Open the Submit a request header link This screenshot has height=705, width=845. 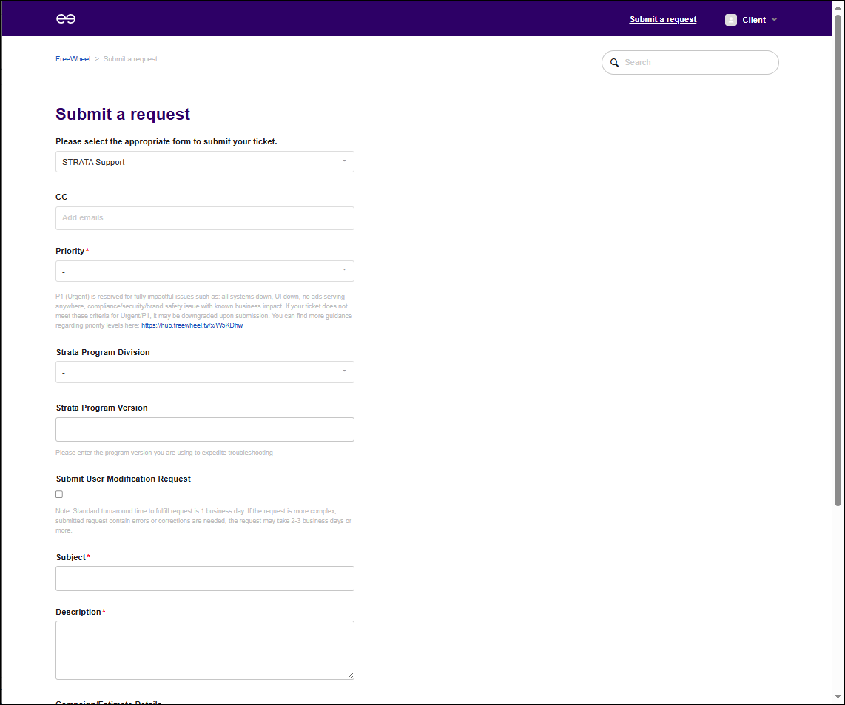(663, 19)
